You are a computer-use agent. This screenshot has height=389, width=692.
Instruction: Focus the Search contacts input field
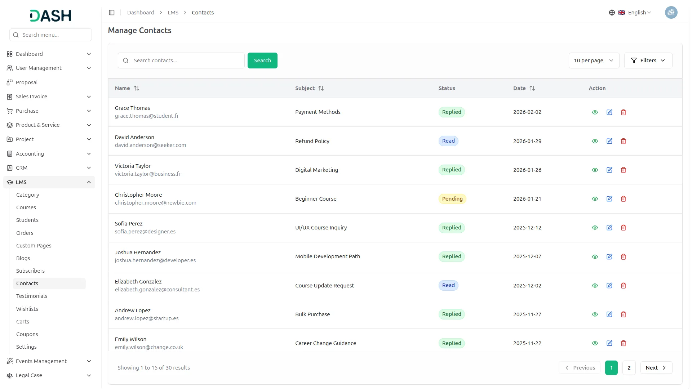click(x=186, y=61)
